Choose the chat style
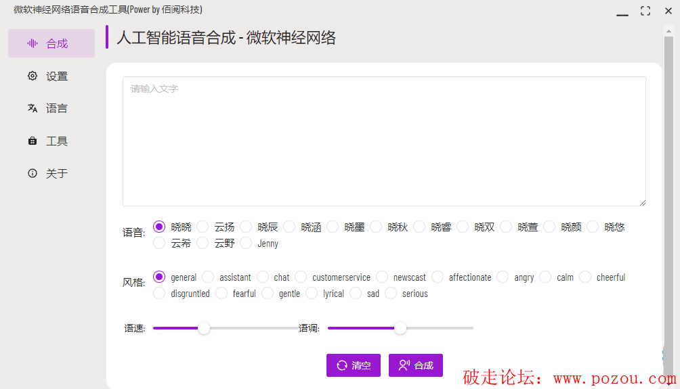This screenshot has width=680, height=389. [x=262, y=277]
